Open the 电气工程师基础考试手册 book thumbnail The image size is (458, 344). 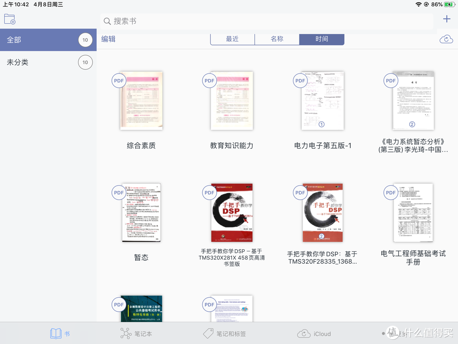point(413,213)
